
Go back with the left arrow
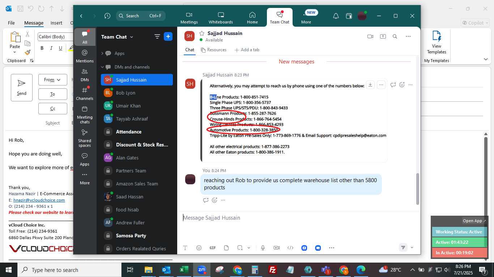(81, 16)
